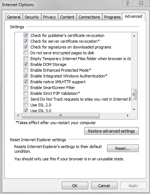
Task: Tick Do not save encrypted pages to disk
Action: (26, 53)
